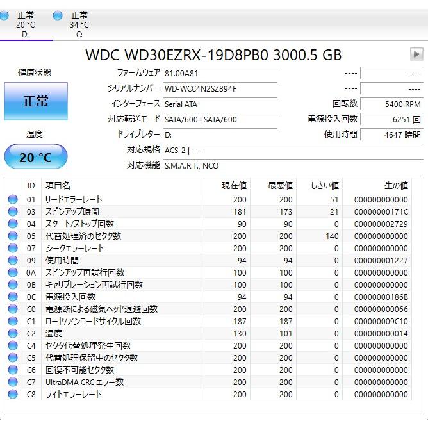Click the SATA/600 transfer mode field
This screenshot has width=428, height=428.
click(x=220, y=119)
